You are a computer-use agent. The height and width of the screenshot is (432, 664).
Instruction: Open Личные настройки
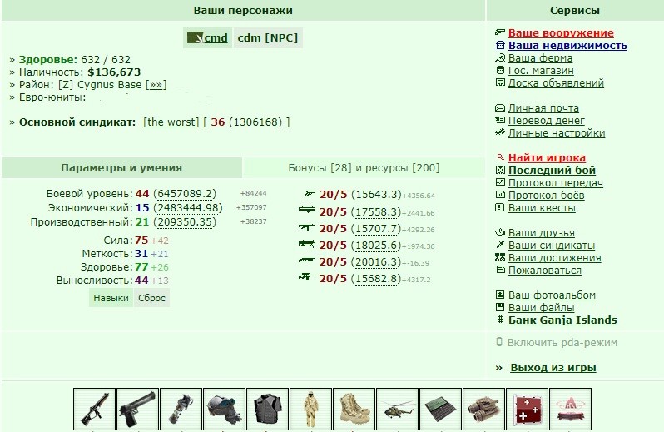tap(557, 133)
